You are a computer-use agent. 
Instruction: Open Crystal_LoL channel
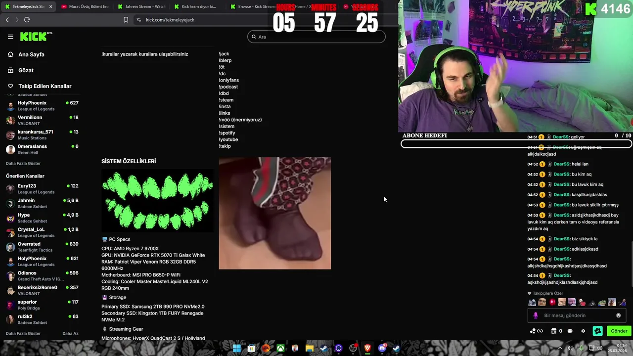coord(42,232)
